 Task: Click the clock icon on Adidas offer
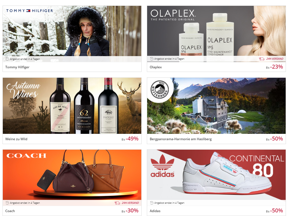point(152,203)
